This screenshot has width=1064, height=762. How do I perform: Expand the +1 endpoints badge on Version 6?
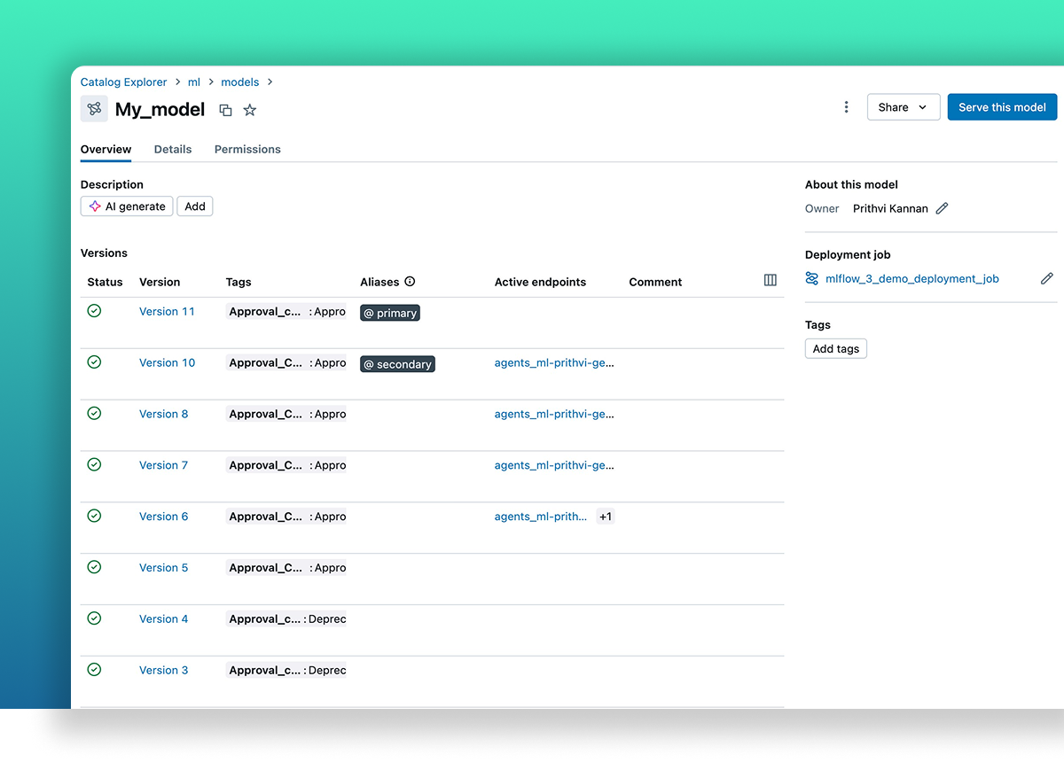(605, 516)
